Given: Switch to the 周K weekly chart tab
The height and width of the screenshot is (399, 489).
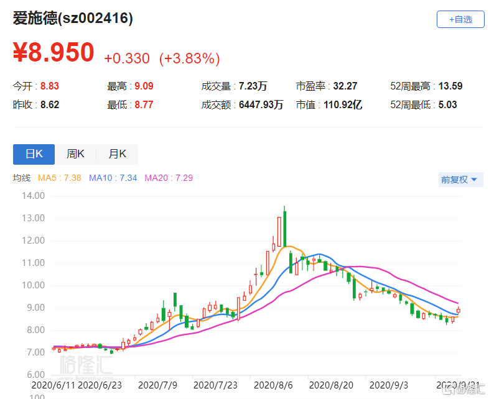Looking at the screenshot, I should click(x=75, y=154).
